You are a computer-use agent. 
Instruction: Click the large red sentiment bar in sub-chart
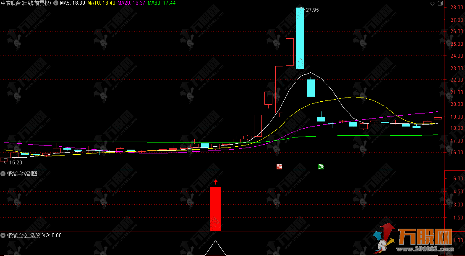[x=215, y=209]
